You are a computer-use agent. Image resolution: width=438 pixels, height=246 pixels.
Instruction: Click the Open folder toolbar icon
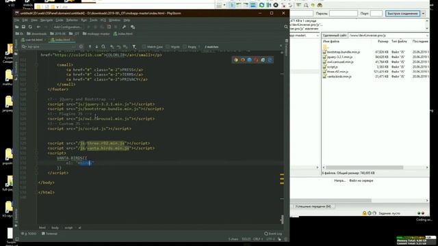16,27
